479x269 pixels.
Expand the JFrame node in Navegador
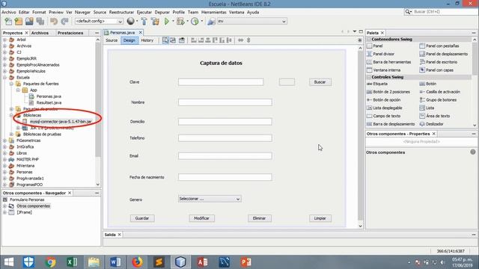4,212
